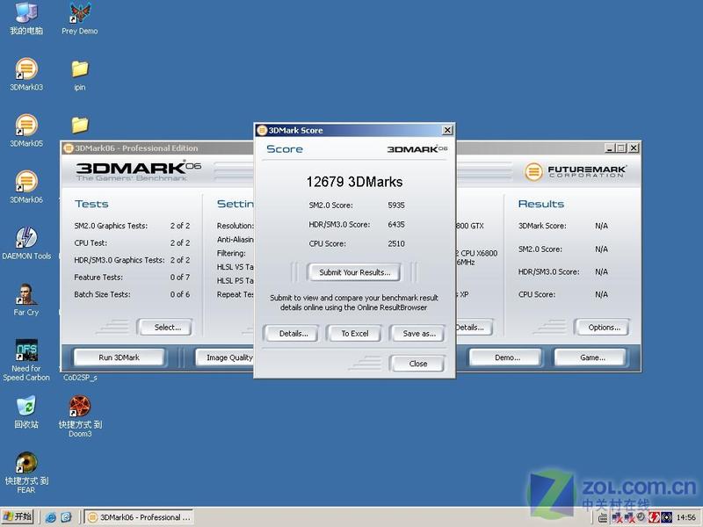Image resolution: width=703 pixels, height=527 pixels.
Task: Click the Details button in the score dialog
Action: click(x=294, y=334)
